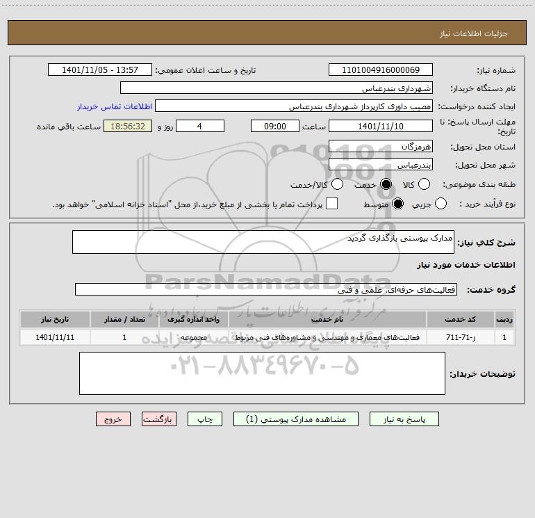The image size is (535, 518).
Task: Click the deadline date field 1401/11/10
Action: 381,126
